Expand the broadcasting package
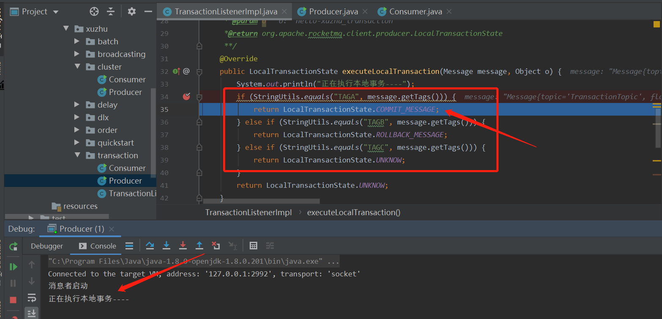662x319 pixels. [77, 54]
